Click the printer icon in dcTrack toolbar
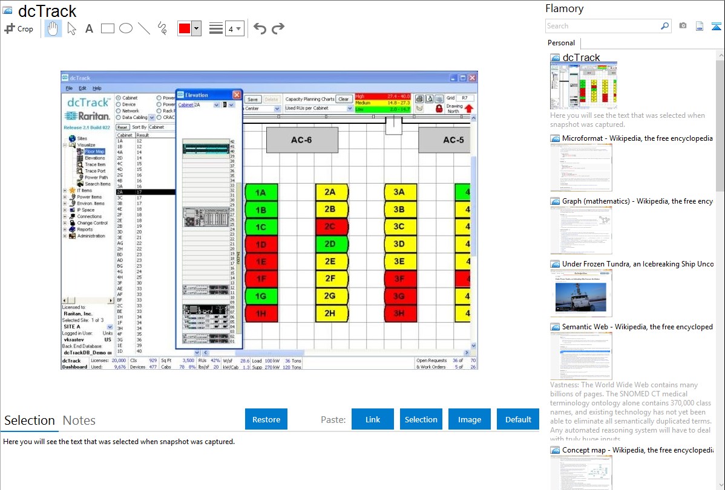 (419, 98)
